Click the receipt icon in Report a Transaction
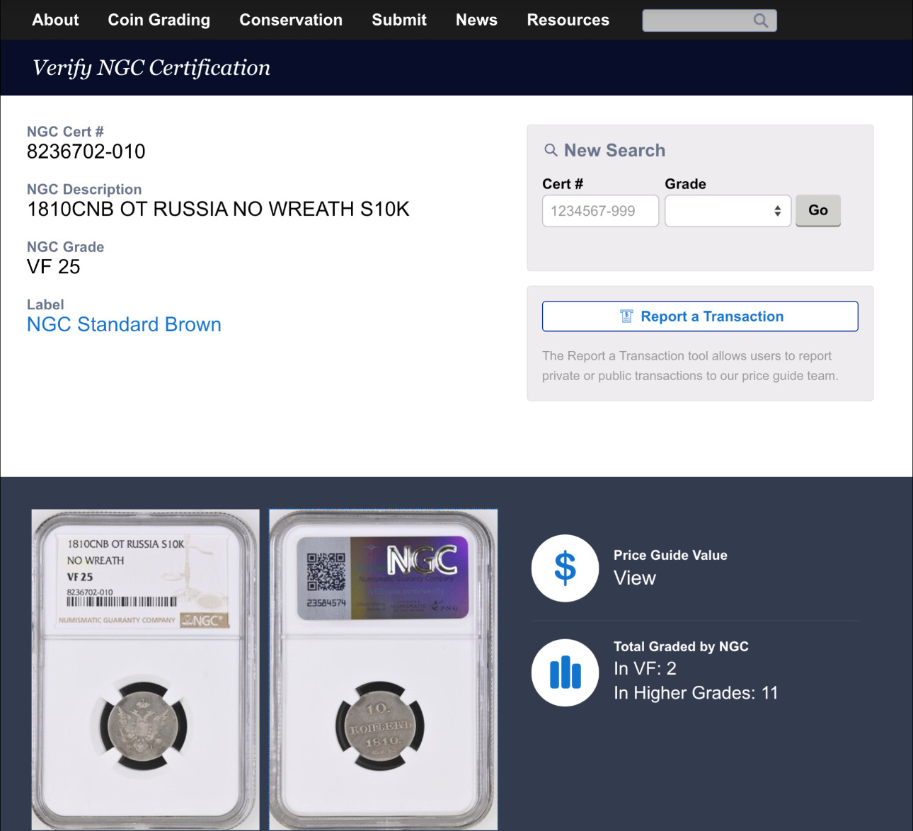Viewport: 913px width, 831px height. pyautogui.click(x=626, y=316)
